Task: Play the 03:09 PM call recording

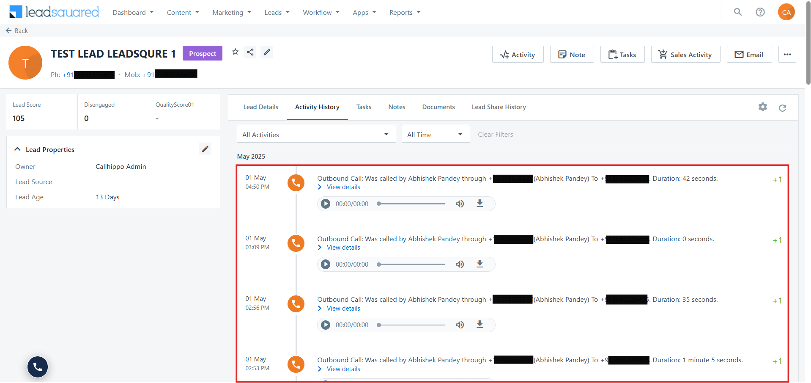Action: 326,264
